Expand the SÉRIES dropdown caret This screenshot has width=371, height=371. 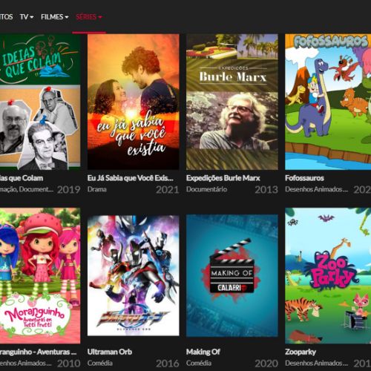tap(100, 17)
